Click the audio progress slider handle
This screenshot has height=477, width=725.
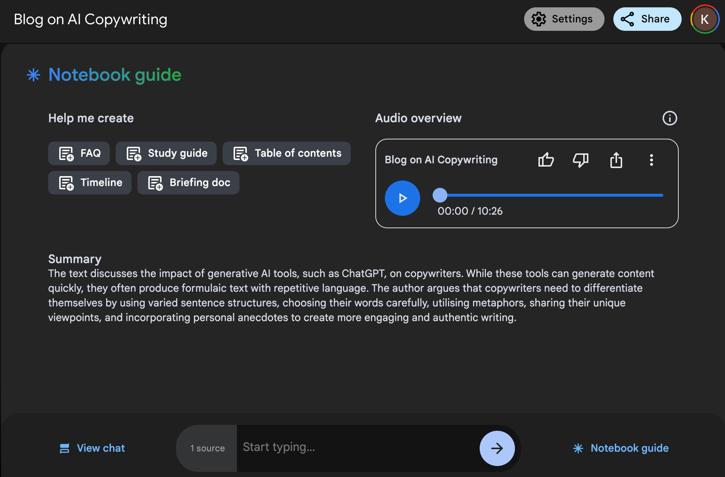[440, 195]
